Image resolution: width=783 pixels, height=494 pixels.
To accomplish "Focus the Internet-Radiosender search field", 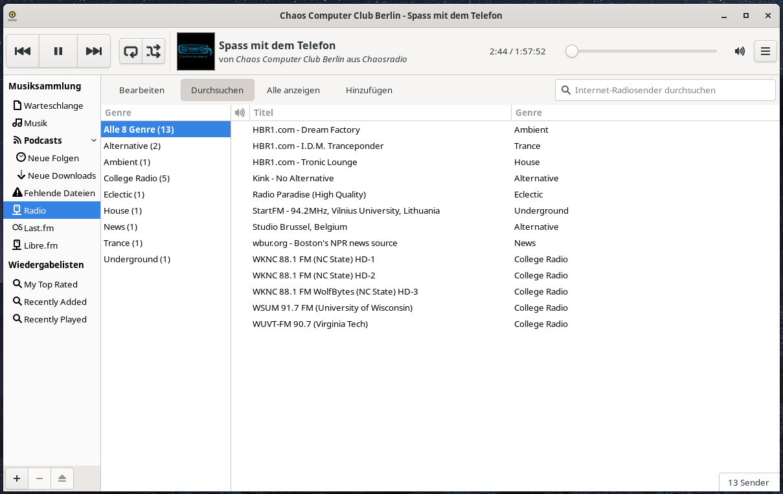I will click(x=670, y=90).
